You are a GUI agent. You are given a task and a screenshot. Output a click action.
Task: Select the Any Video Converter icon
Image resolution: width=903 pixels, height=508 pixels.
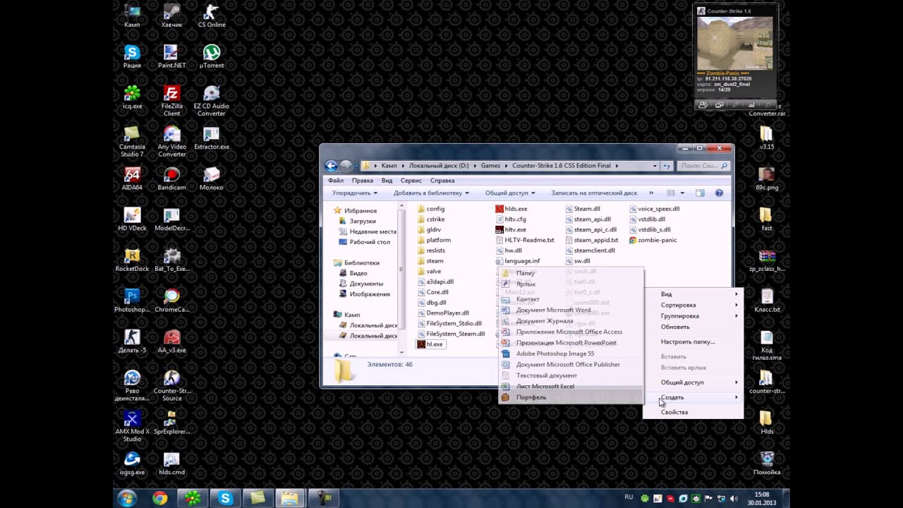[171, 142]
